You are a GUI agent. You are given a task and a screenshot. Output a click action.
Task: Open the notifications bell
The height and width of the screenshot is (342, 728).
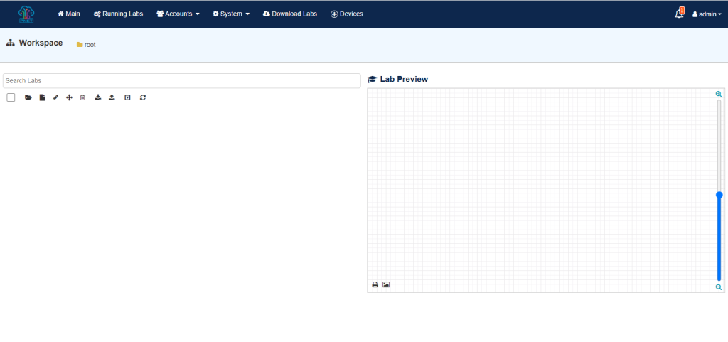pos(679,14)
